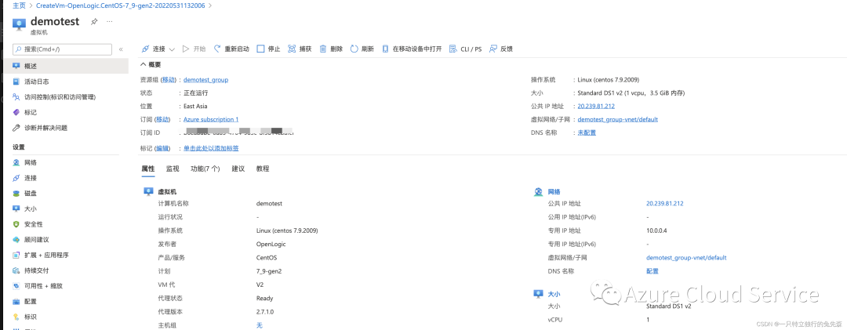The width and height of the screenshot is (847, 330).
Task: Click the Stop (停止) toolbar button
Action: pos(268,49)
